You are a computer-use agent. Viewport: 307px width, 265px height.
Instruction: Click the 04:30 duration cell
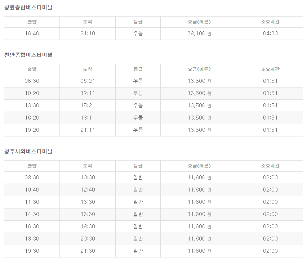270,33
